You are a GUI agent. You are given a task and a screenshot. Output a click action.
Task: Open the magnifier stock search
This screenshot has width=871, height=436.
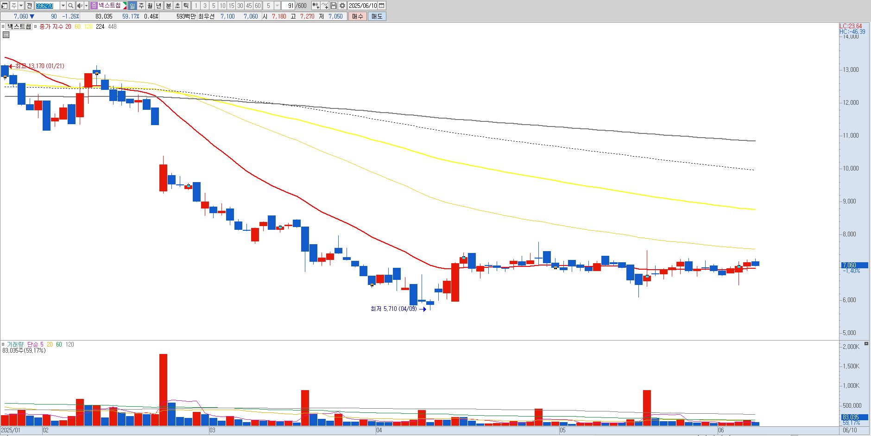click(x=71, y=6)
